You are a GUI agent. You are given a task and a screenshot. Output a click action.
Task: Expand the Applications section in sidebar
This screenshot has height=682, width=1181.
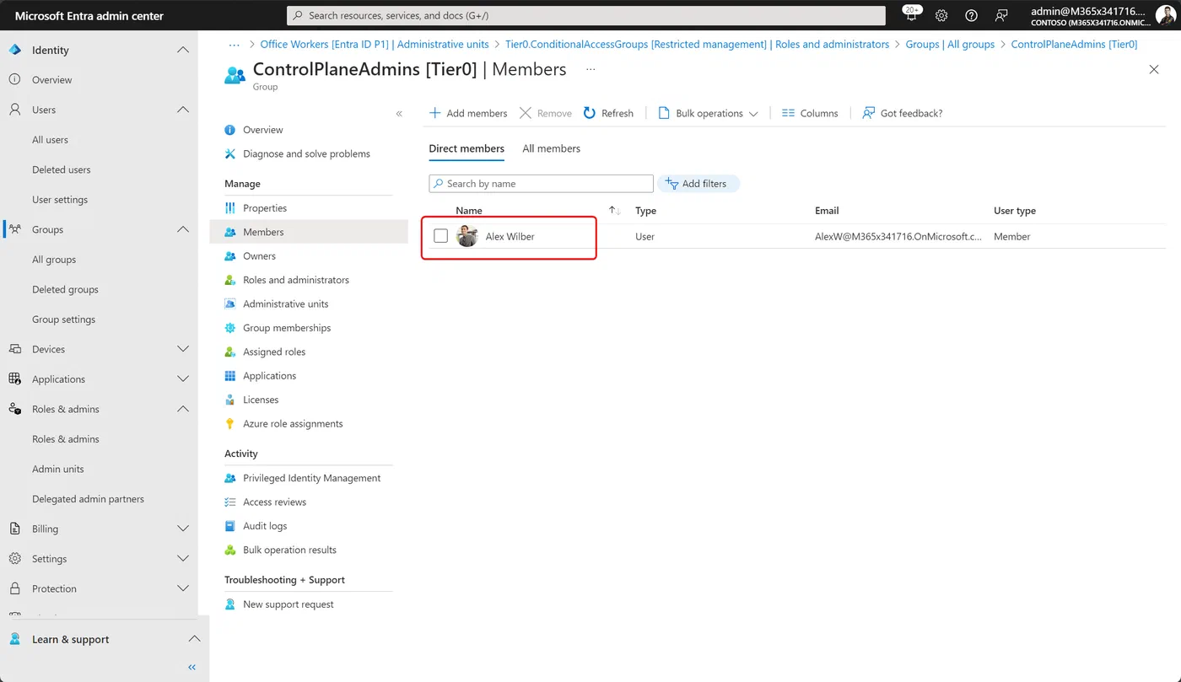183,379
